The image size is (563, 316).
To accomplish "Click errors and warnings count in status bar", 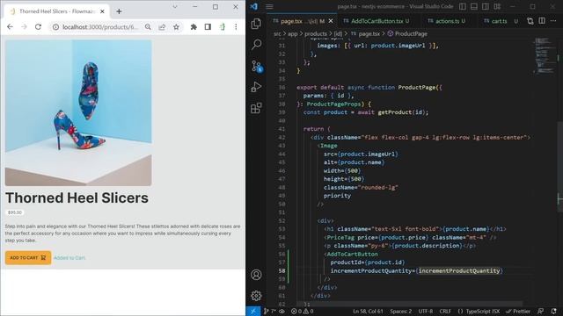I will [x=302, y=311].
